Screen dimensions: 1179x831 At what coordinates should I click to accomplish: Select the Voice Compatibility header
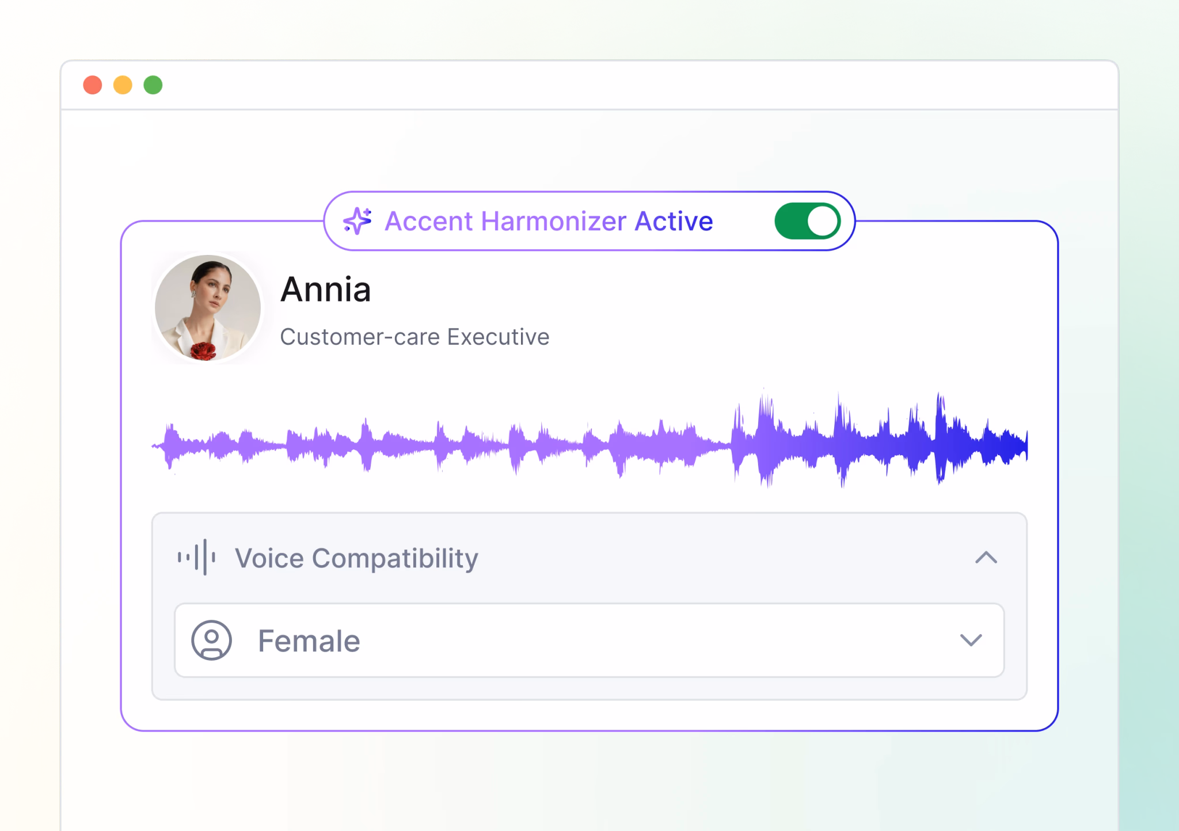tap(356, 557)
